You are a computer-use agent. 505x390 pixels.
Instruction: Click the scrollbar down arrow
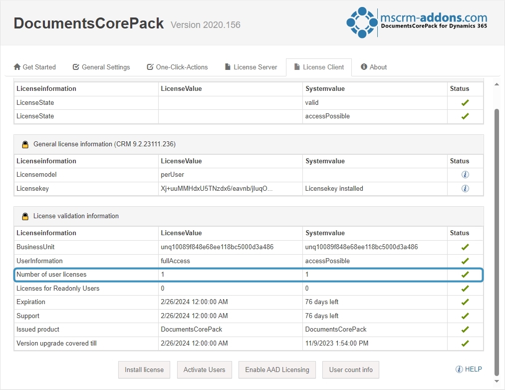[497, 382]
